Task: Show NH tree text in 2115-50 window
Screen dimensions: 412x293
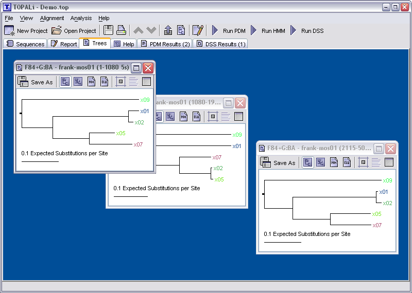Action: [x=334, y=162]
